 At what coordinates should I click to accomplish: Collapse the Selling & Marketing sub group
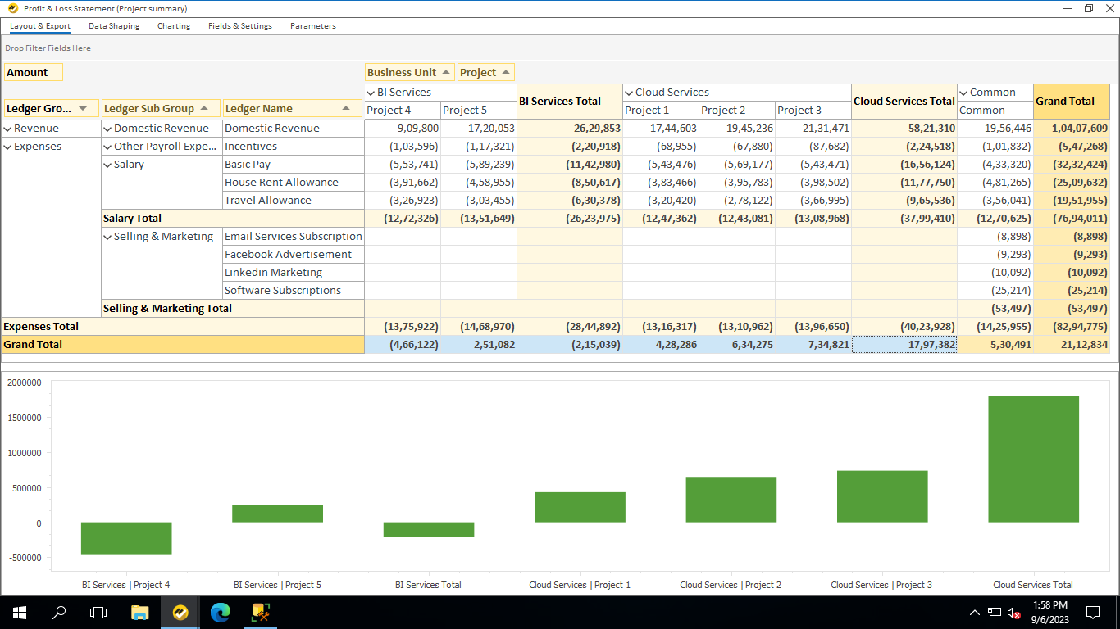(107, 236)
